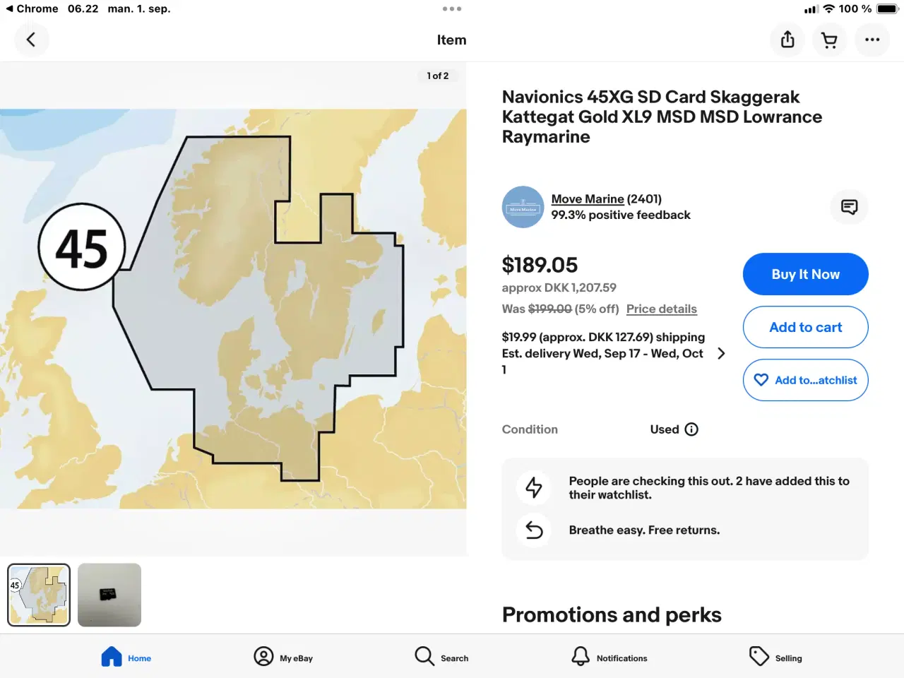
Task: Tap the Used condition value
Action: pos(665,429)
